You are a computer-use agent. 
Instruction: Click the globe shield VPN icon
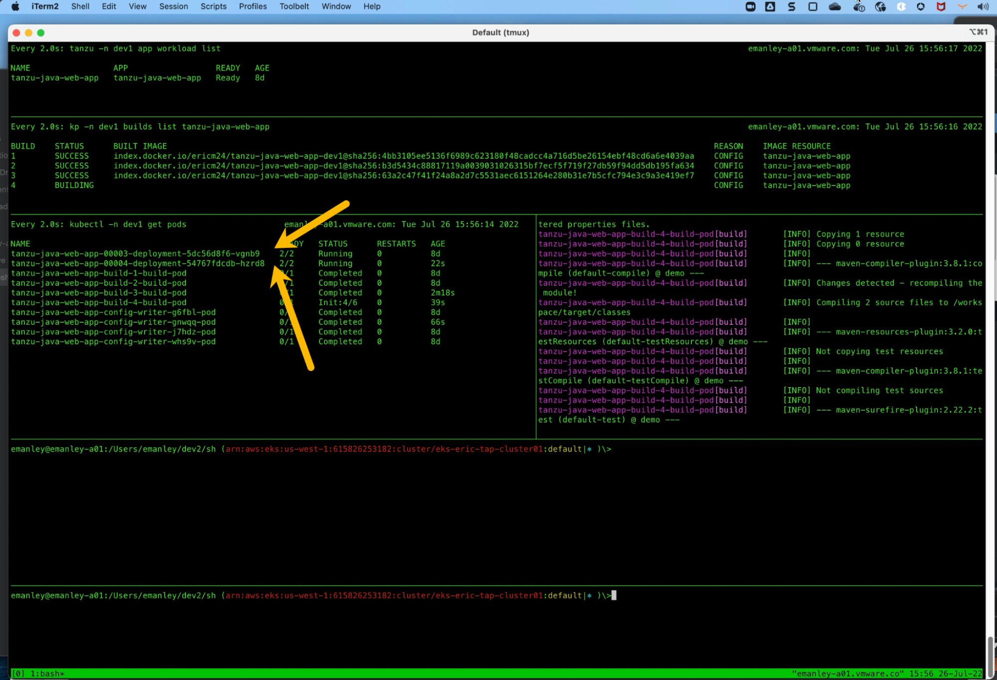[x=880, y=6]
